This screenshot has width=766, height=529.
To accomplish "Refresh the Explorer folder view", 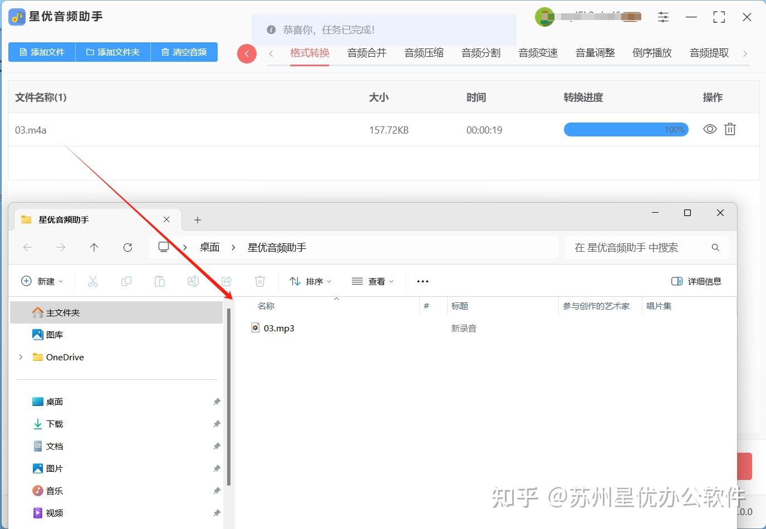I will [127, 247].
